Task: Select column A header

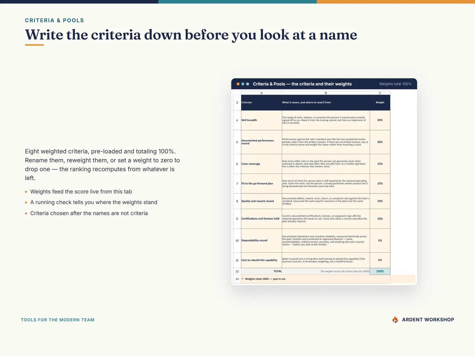Action: click(262, 93)
